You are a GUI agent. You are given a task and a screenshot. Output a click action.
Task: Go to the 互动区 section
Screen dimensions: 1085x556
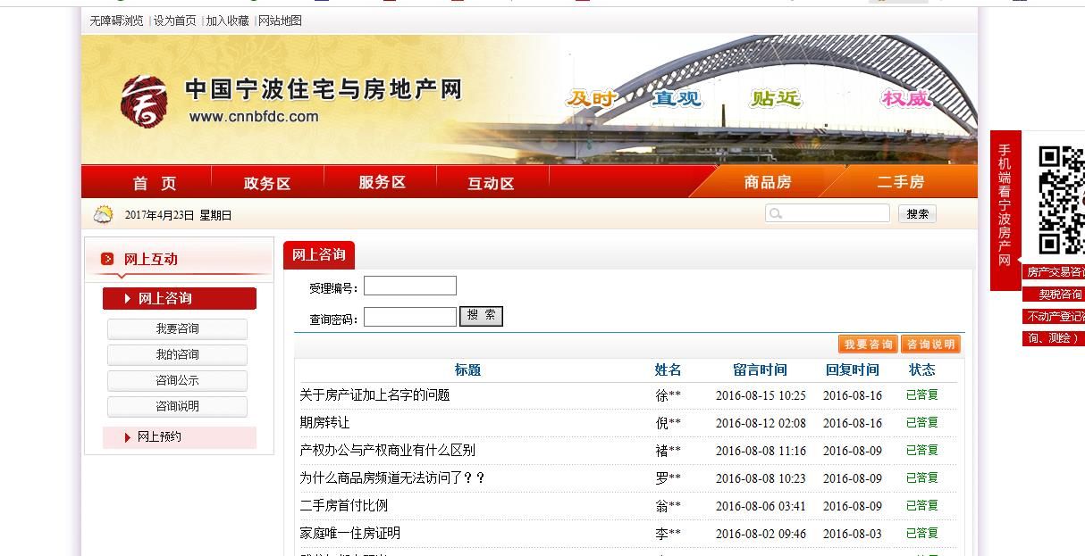(x=491, y=183)
